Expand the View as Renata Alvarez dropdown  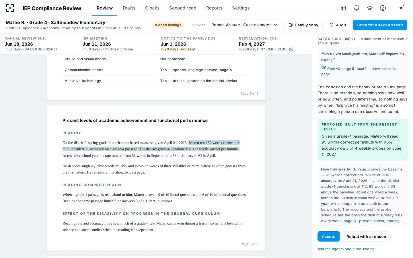[245, 25]
